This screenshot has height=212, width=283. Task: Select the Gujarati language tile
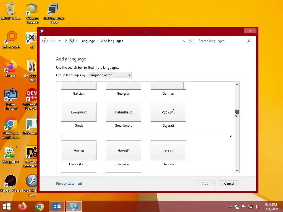coord(168,112)
